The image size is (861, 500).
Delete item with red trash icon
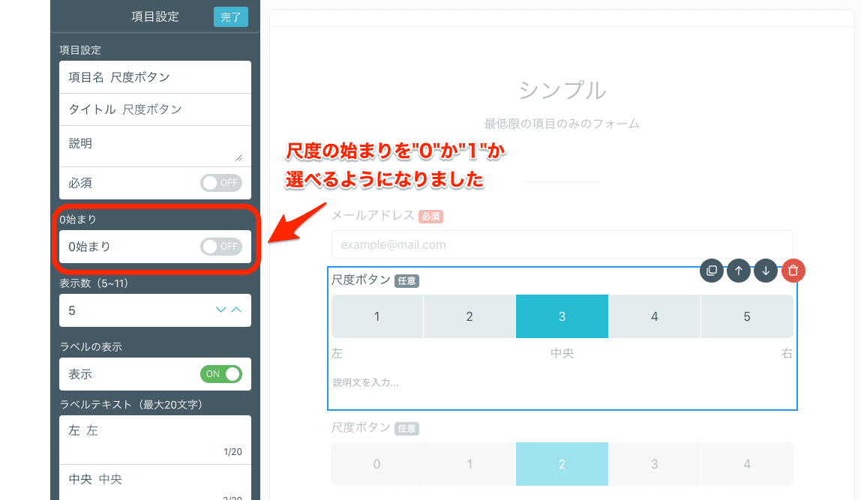coord(793,271)
